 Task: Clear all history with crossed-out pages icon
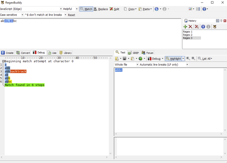tap(197, 26)
